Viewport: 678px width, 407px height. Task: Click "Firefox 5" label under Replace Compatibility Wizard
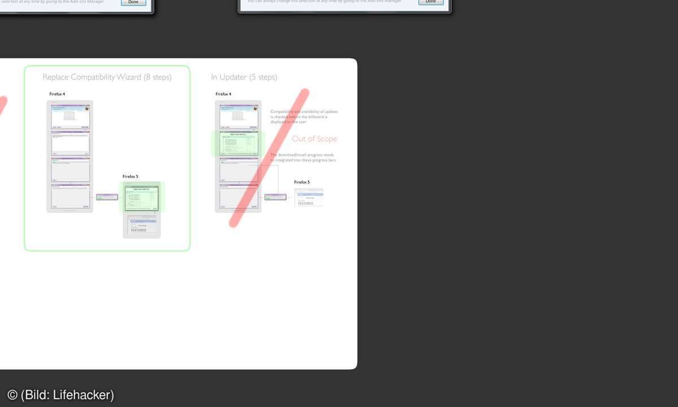coord(131,176)
